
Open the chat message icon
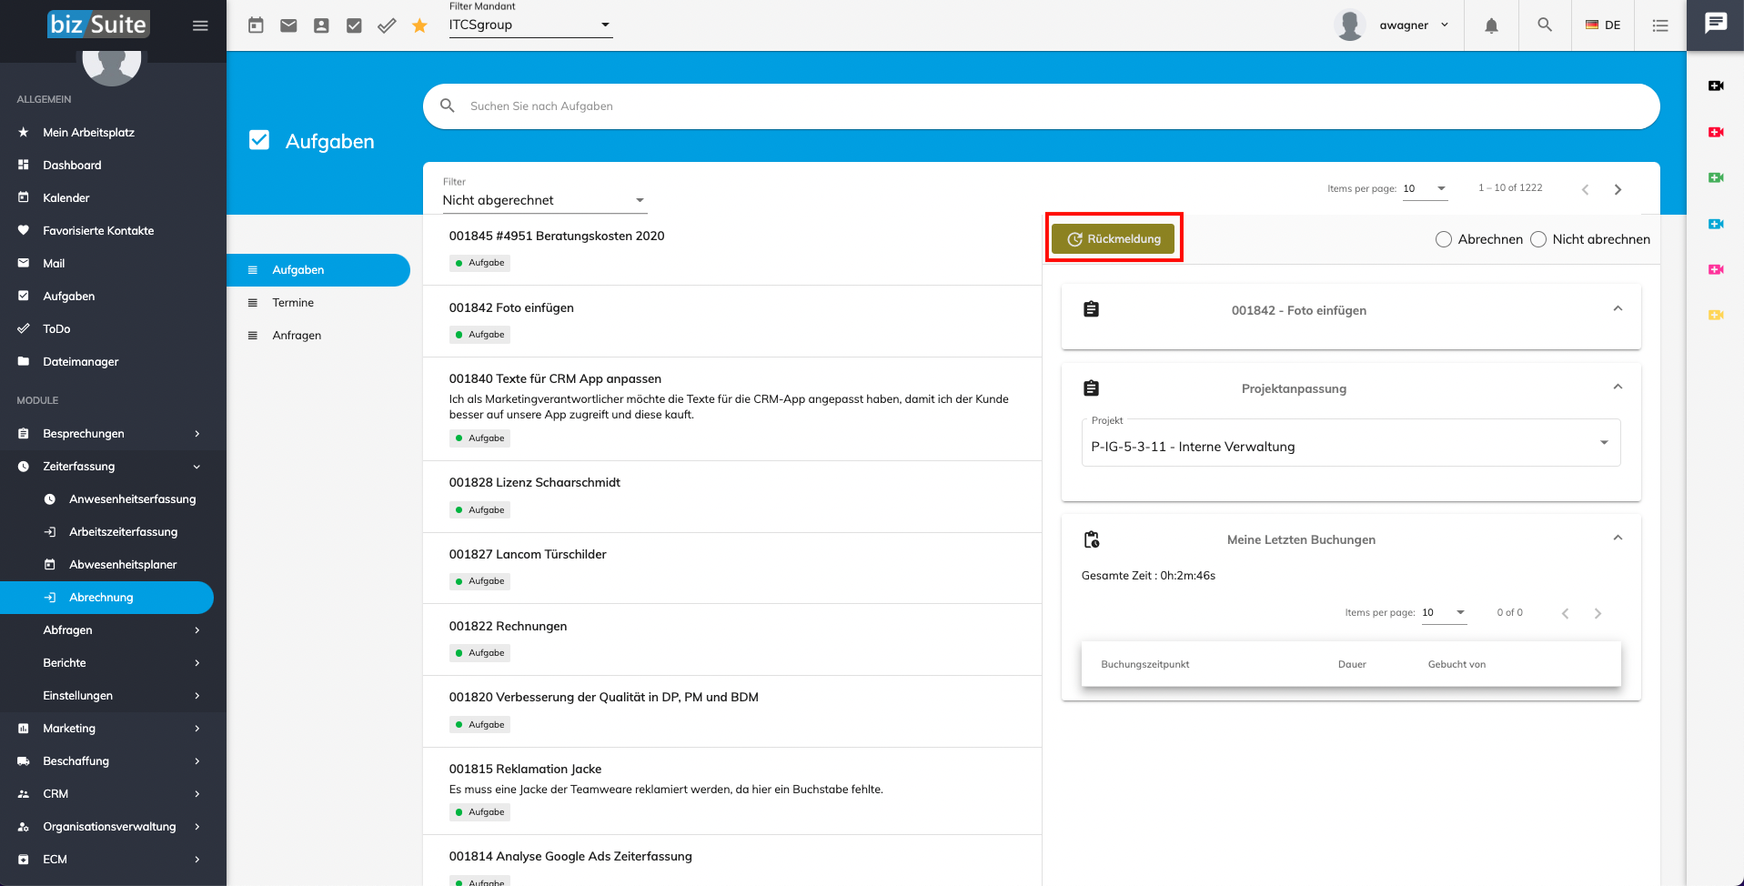[x=1715, y=24]
